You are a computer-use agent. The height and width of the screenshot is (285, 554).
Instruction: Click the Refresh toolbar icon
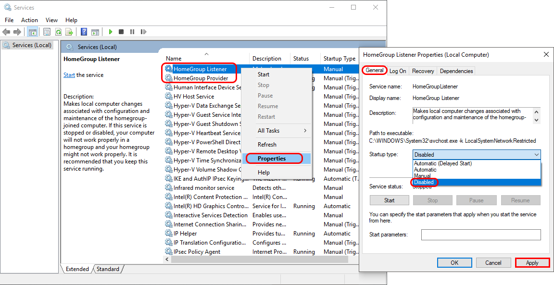pyautogui.click(x=58, y=32)
